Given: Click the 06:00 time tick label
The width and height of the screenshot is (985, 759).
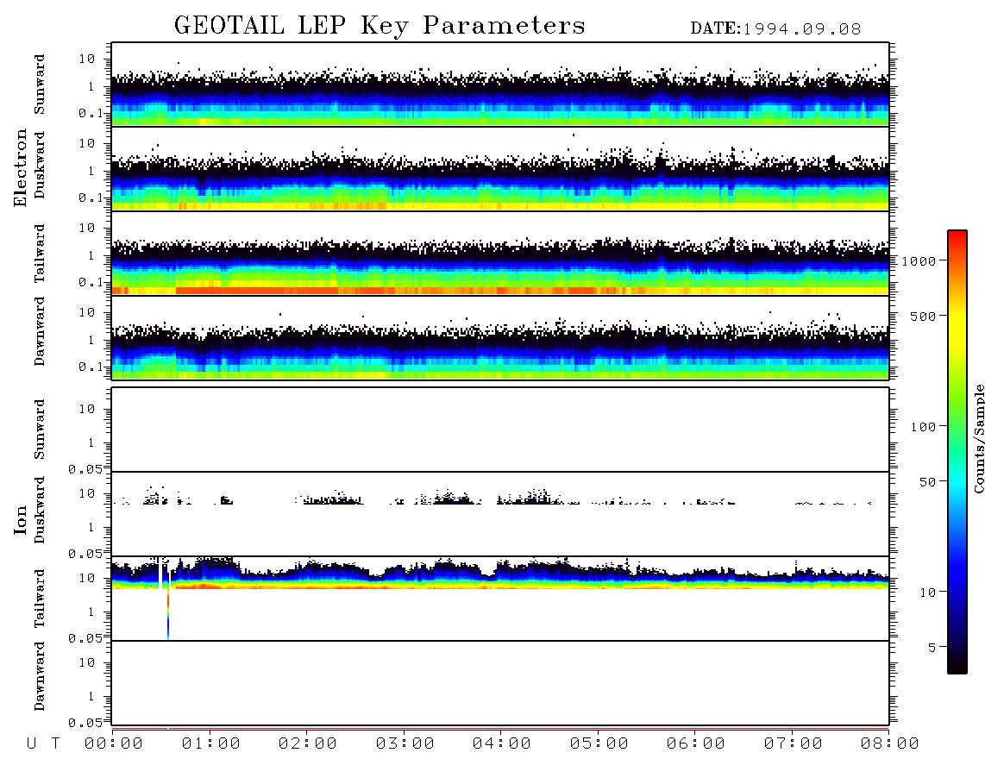Looking at the screenshot, I should (x=696, y=744).
